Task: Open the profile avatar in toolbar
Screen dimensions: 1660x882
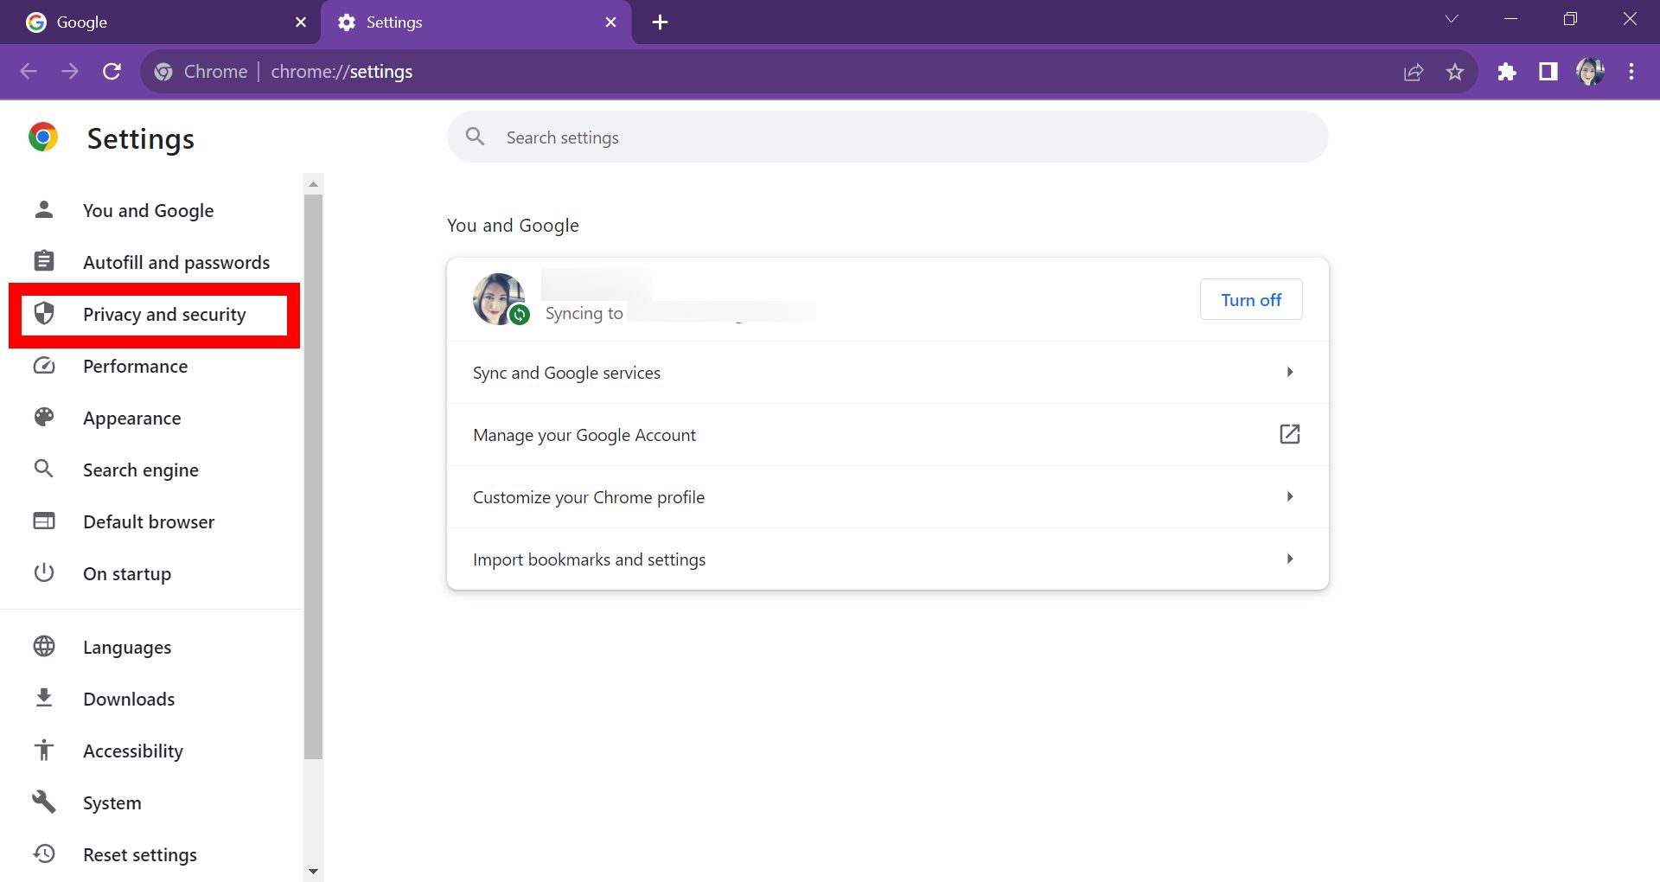Action: (x=1590, y=72)
